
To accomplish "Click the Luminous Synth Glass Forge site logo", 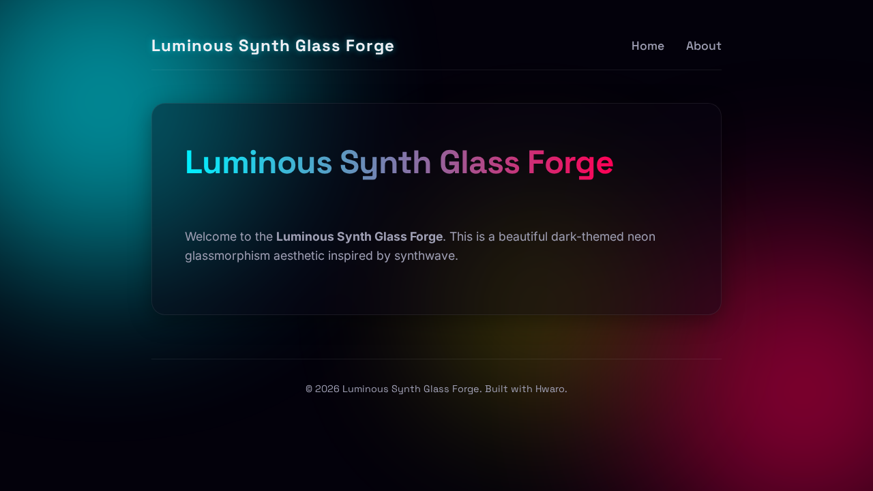I will coord(273,46).
